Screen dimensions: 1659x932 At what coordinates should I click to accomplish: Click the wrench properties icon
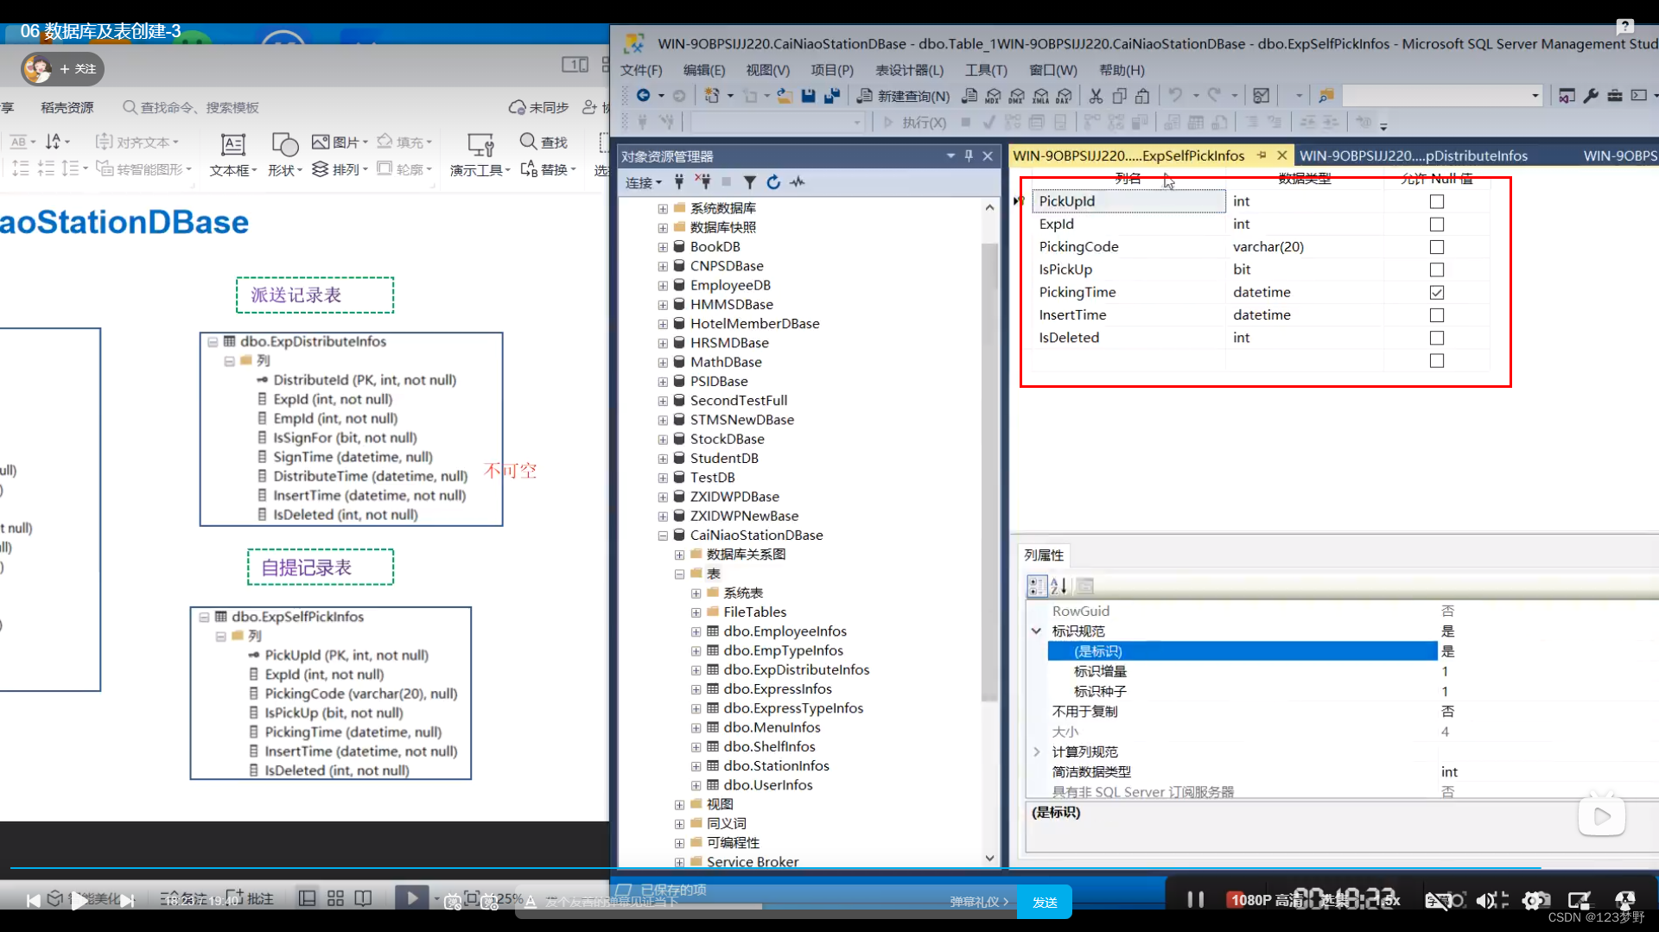pos(1591,96)
